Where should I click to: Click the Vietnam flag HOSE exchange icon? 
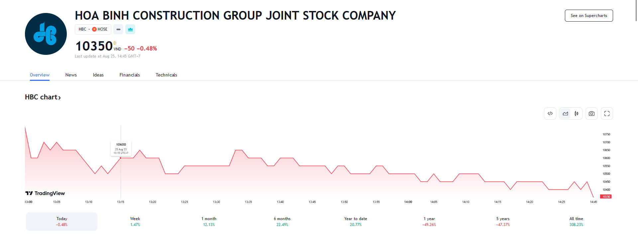[x=94, y=29]
